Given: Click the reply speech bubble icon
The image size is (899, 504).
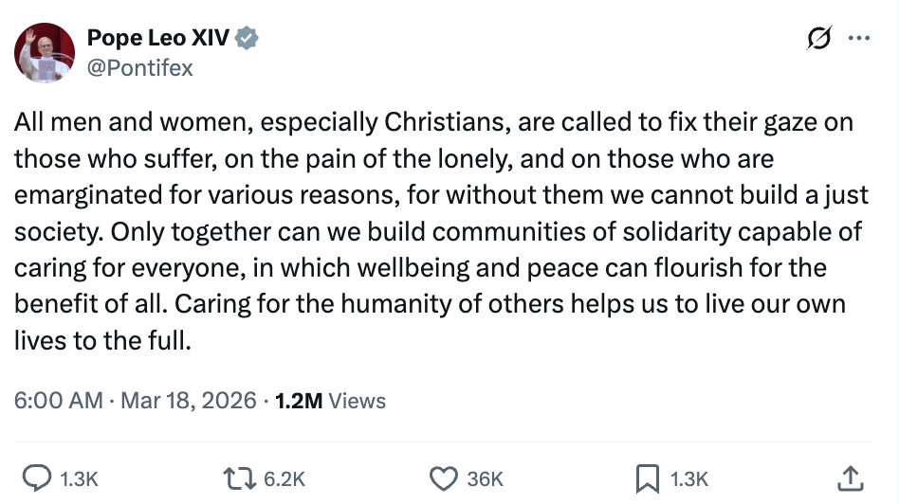Looking at the screenshot, I should click(x=36, y=478).
